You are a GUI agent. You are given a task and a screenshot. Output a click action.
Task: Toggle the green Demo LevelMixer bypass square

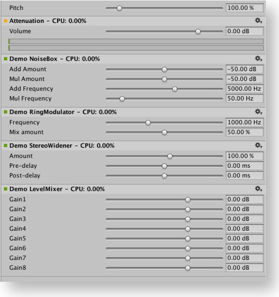[x=5, y=189]
